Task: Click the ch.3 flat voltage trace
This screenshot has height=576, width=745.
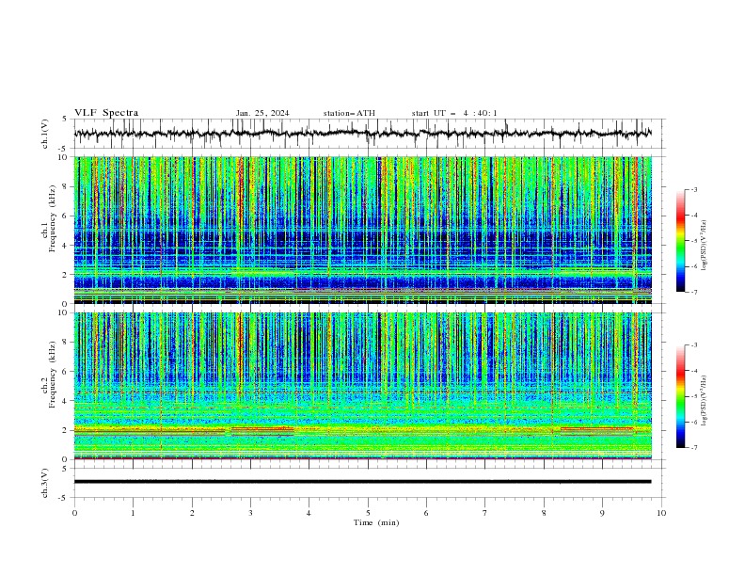Action: [362, 482]
